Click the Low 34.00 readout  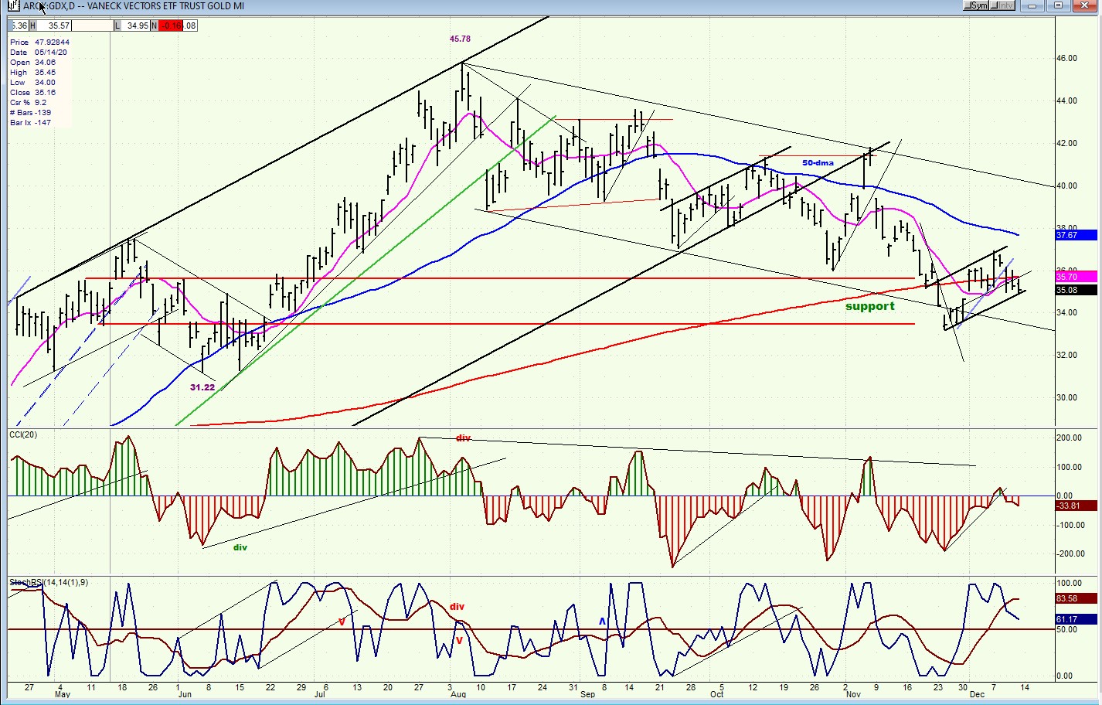[x=32, y=83]
